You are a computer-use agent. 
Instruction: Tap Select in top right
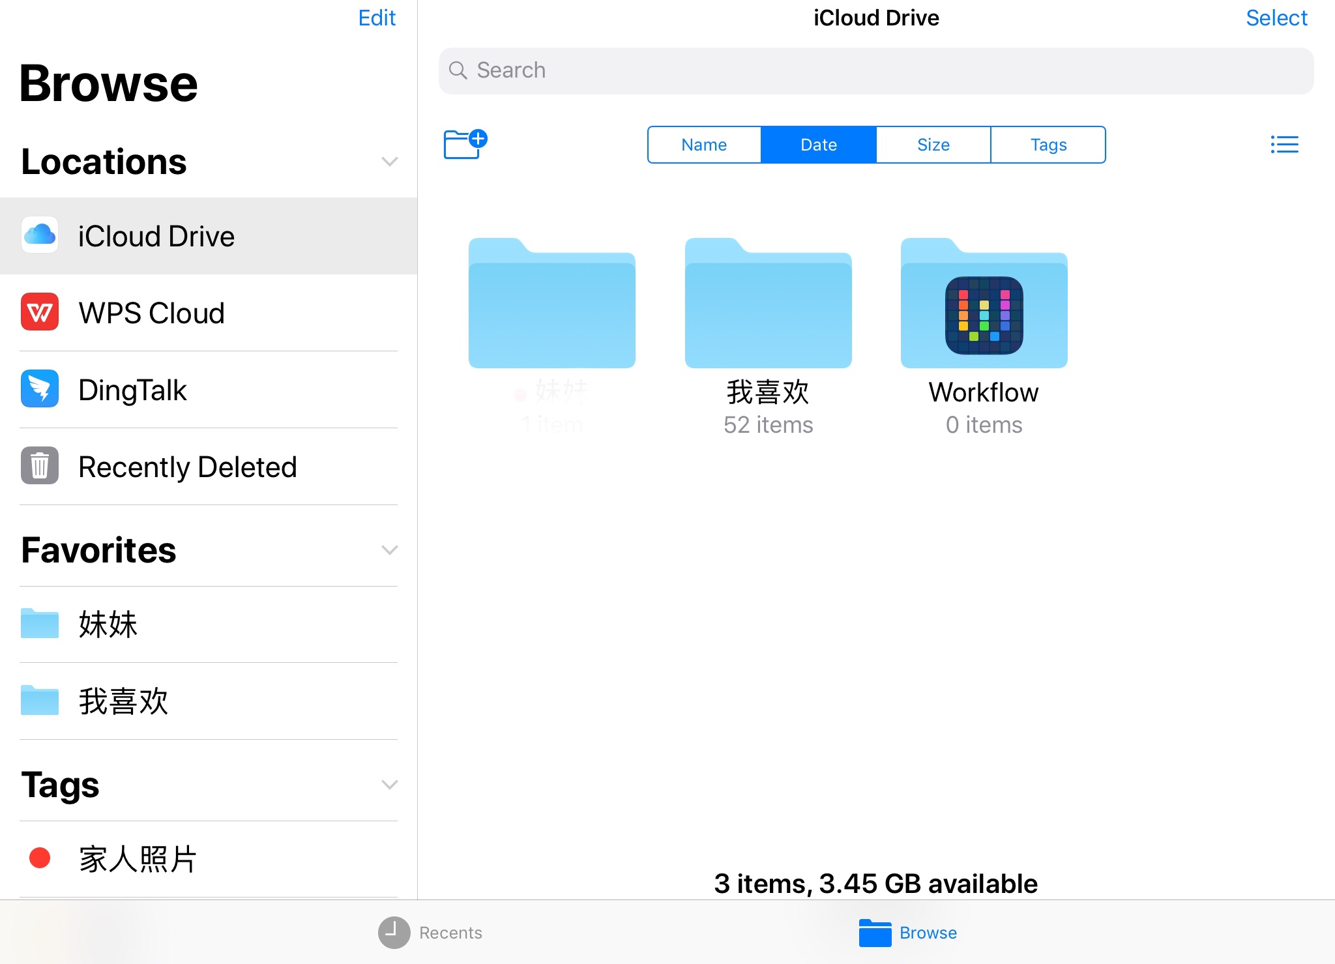1276,18
